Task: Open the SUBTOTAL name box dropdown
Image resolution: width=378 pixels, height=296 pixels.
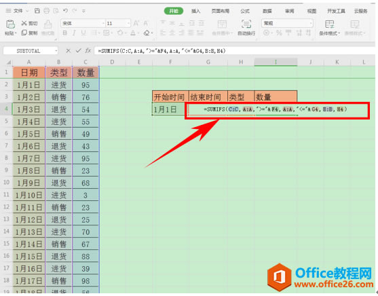Action: click(56, 51)
